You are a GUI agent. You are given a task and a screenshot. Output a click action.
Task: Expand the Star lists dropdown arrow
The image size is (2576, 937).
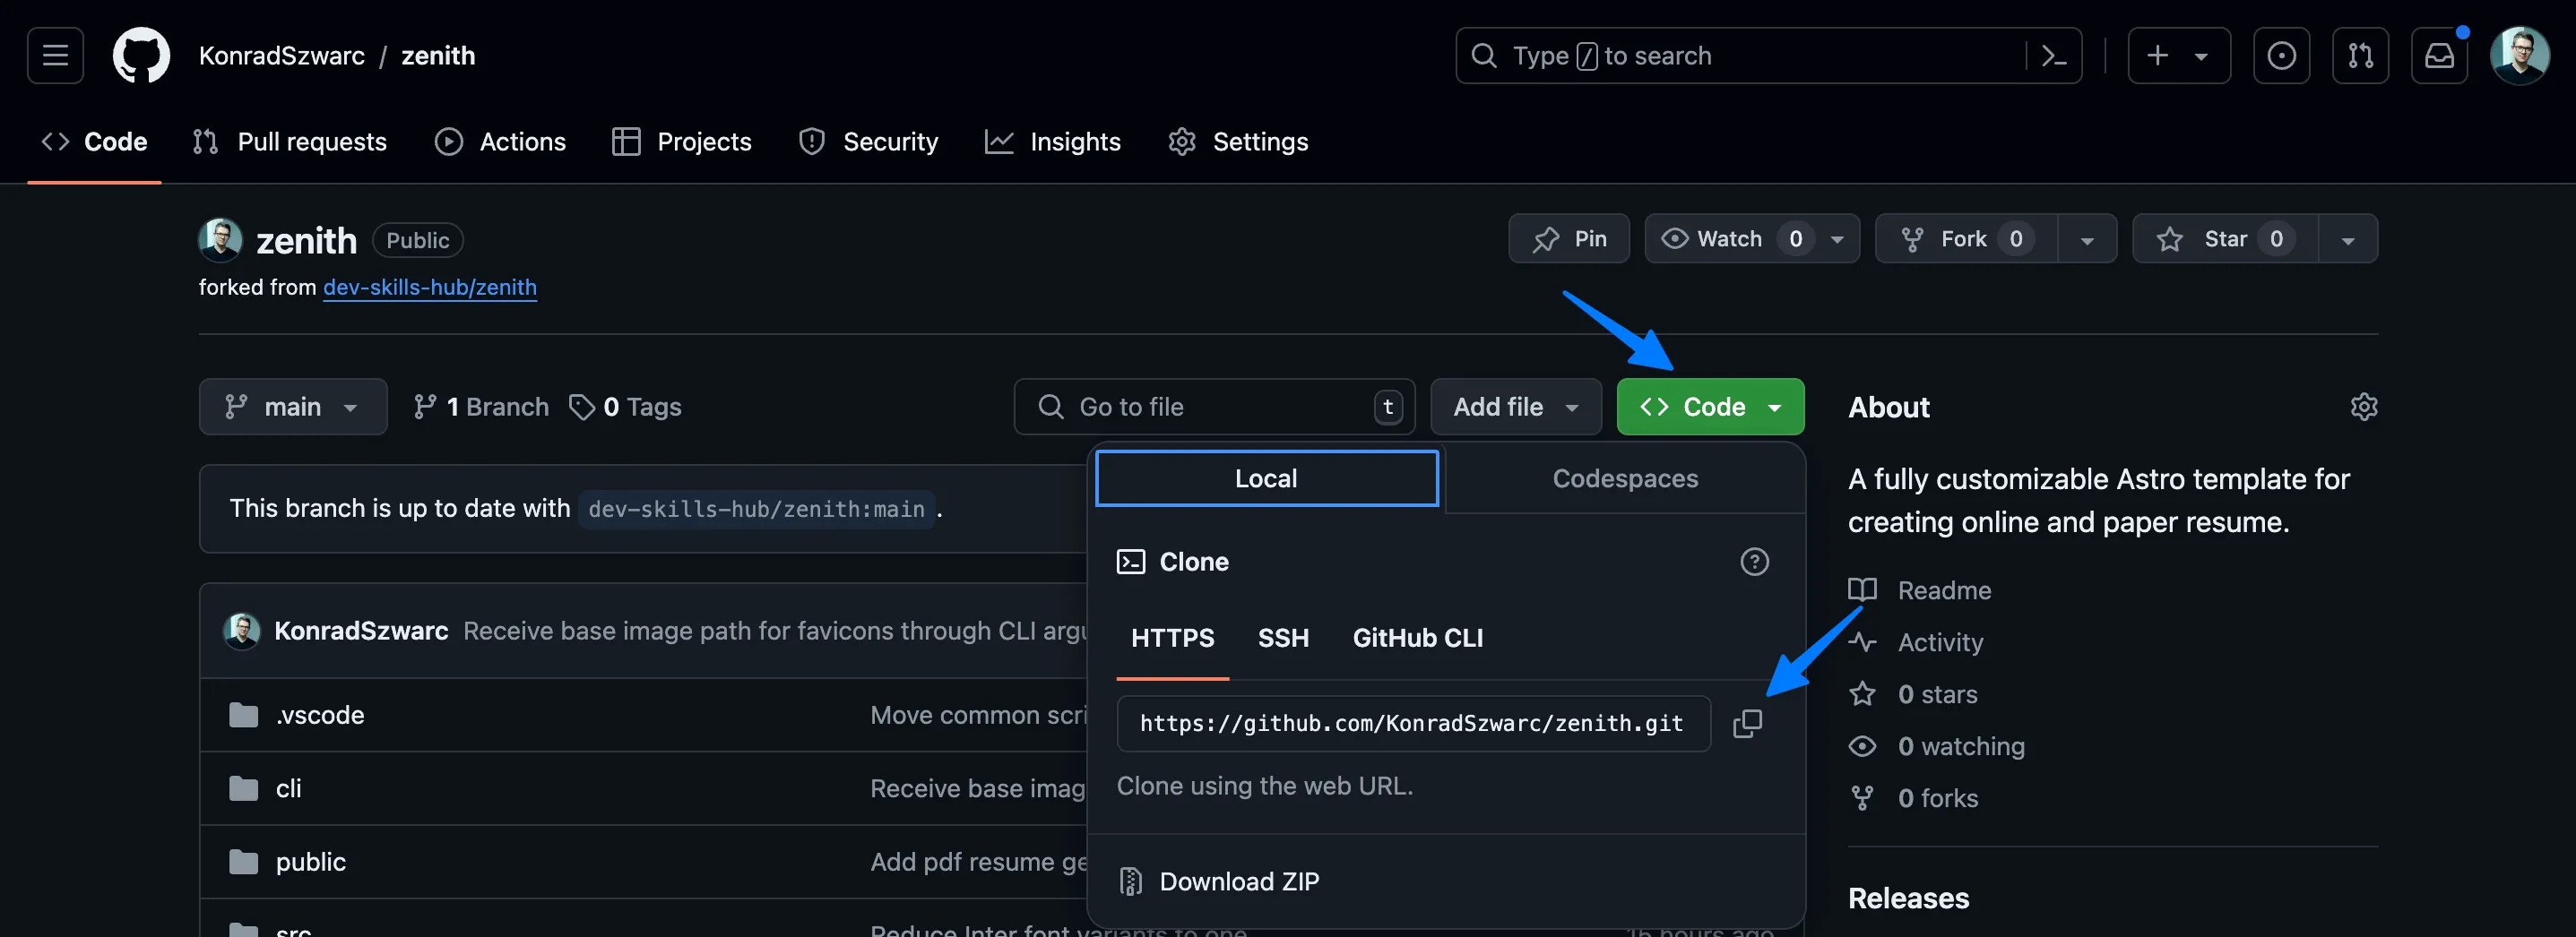pos(2348,239)
